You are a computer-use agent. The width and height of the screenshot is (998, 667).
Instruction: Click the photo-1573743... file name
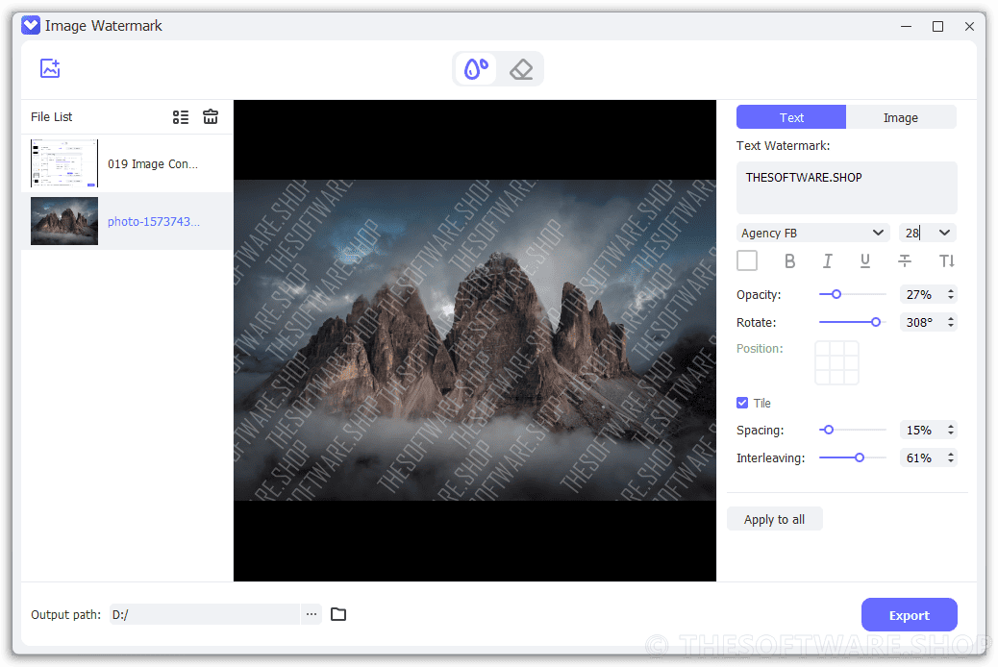click(x=154, y=221)
